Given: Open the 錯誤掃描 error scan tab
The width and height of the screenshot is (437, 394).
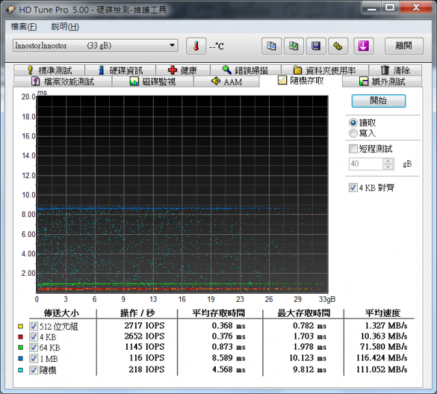Looking at the screenshot, I should (245, 70).
